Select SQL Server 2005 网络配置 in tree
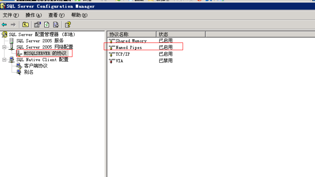The image size is (315, 177). 45,47
